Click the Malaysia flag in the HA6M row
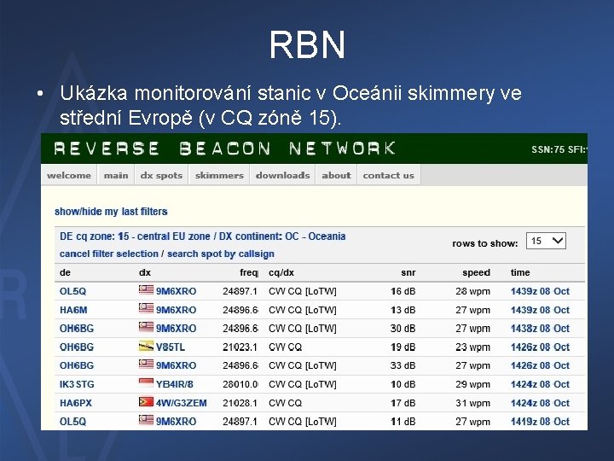614x461 pixels. [146, 309]
